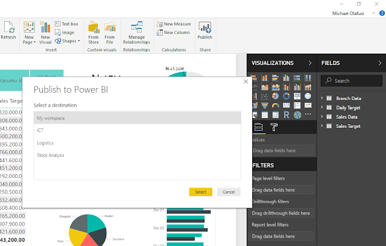
Task: Open Michael Olafusi account menu
Action: [x=348, y=13]
